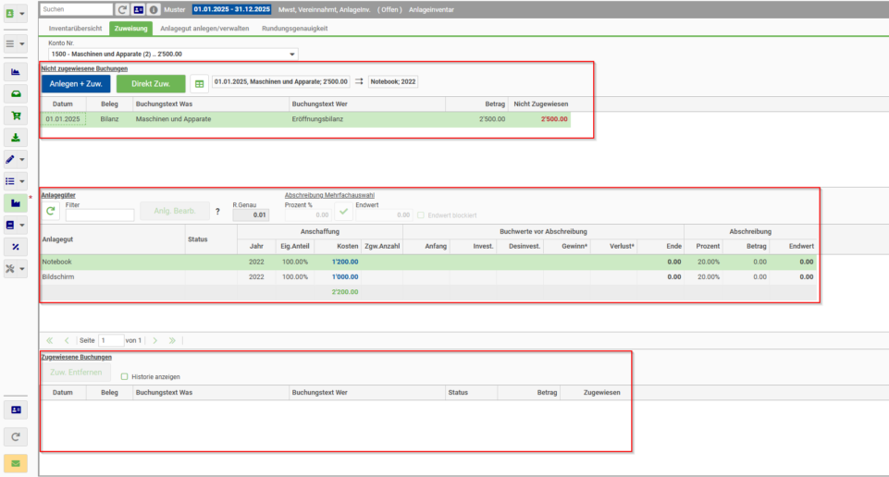This screenshot has height=477, width=889.
Task: Click the Filter input field
Action: 100,215
